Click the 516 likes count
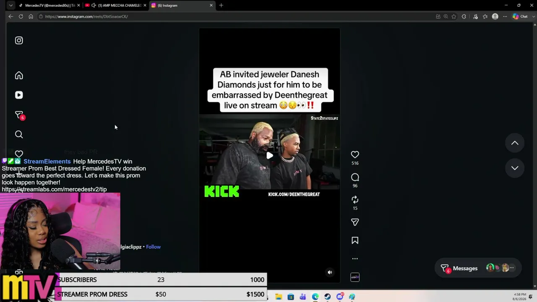This screenshot has height=302, width=537. (x=355, y=163)
